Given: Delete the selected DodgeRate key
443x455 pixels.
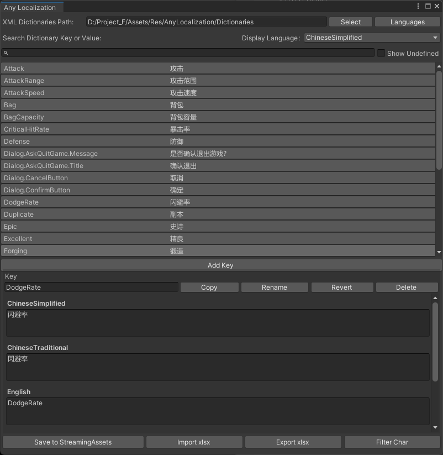Looking at the screenshot, I should coord(406,287).
